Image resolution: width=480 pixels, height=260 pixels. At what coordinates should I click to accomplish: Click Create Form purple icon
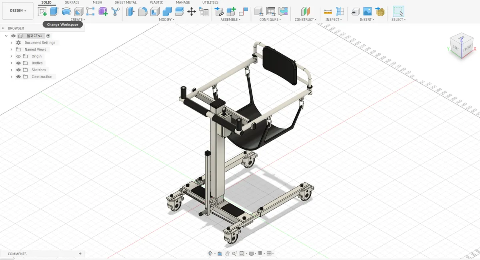103,12
